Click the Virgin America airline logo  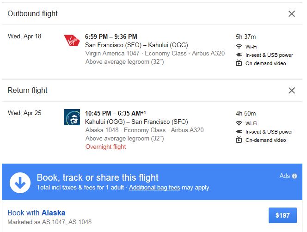[72, 41]
